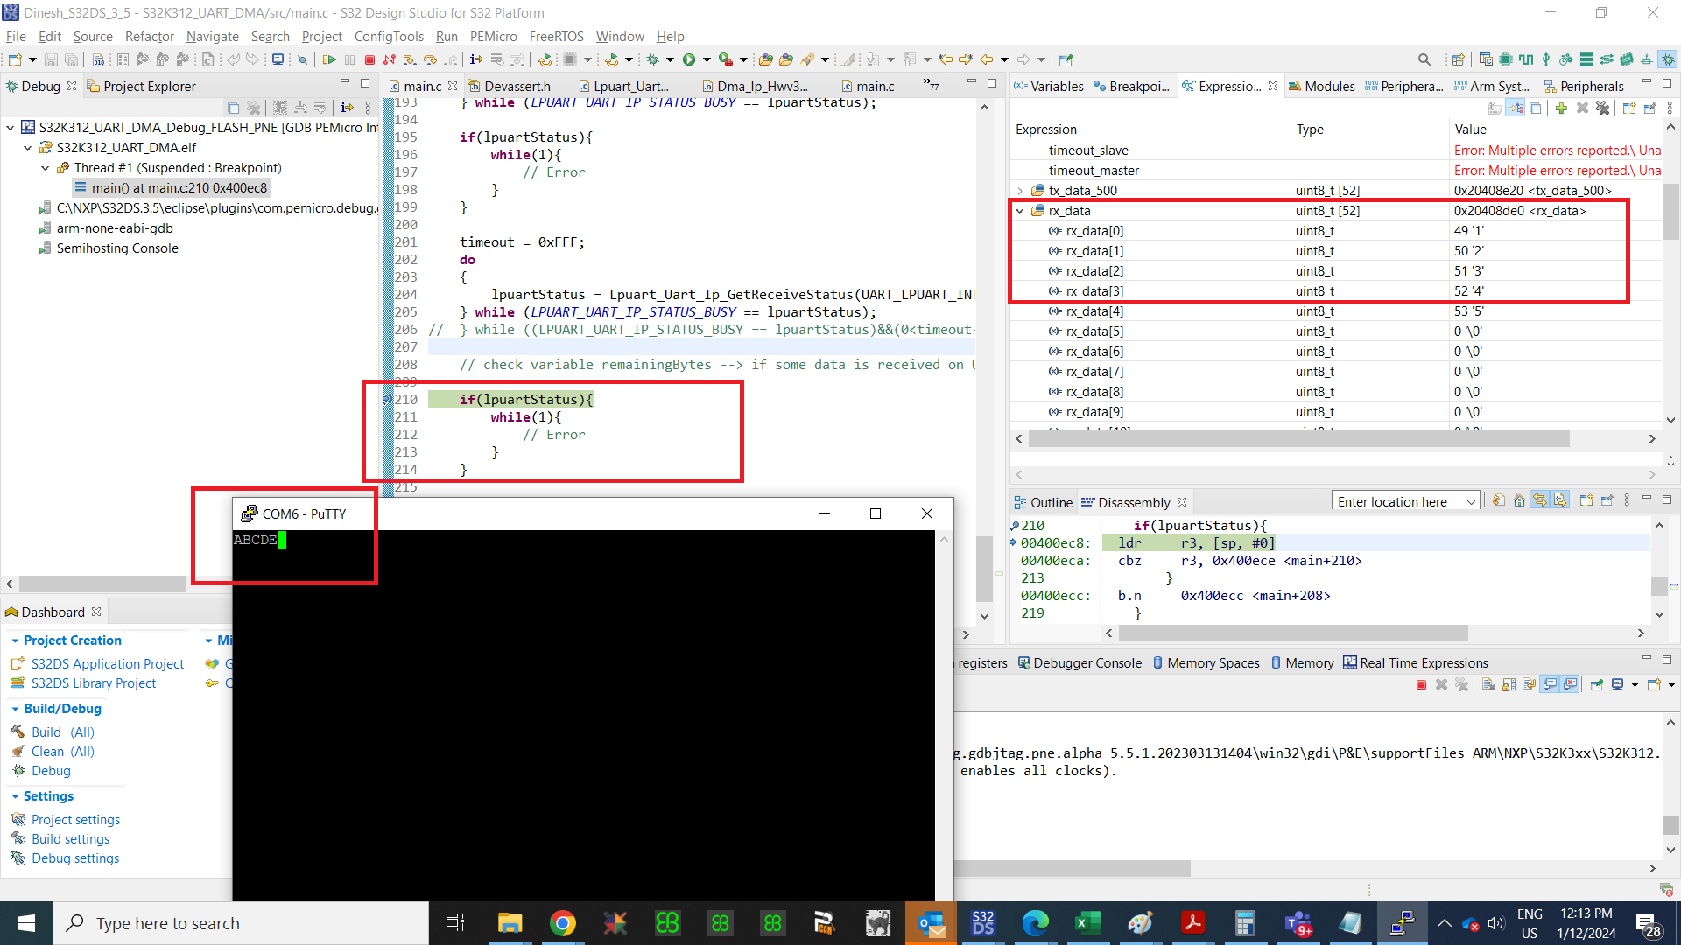Toggle Link with Active Debug Context in Disassembly

[x=1539, y=501]
